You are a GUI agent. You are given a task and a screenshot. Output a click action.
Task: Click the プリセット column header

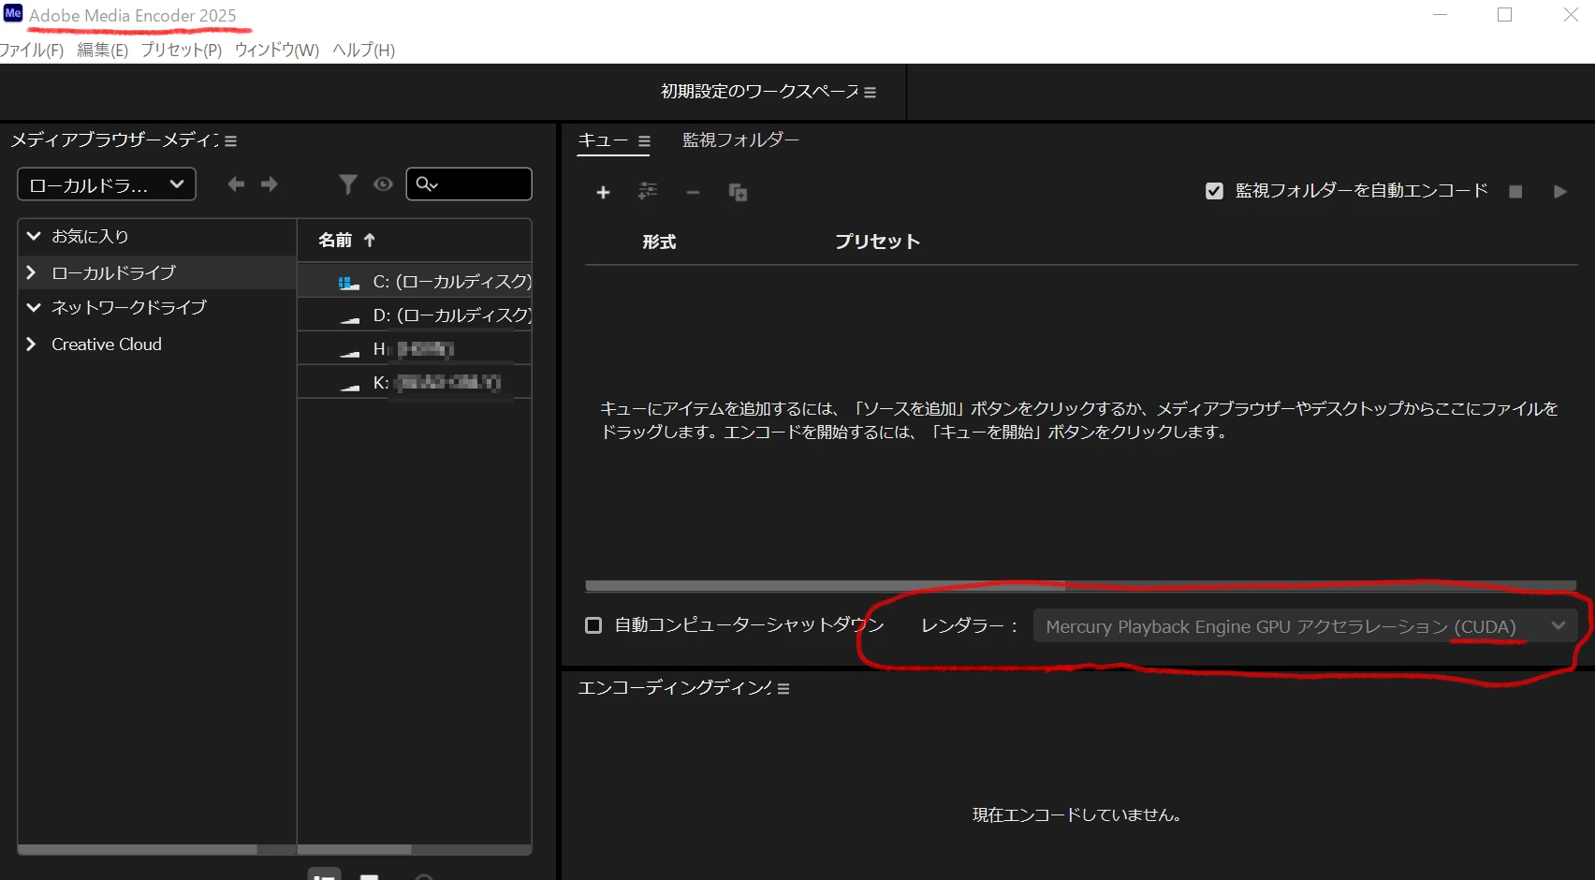click(x=877, y=242)
